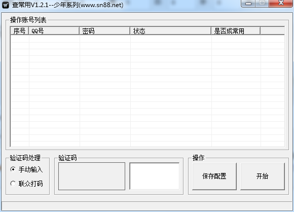Click the 是否成常用 column header
This screenshot has height=212, width=294.
[x=236, y=31]
